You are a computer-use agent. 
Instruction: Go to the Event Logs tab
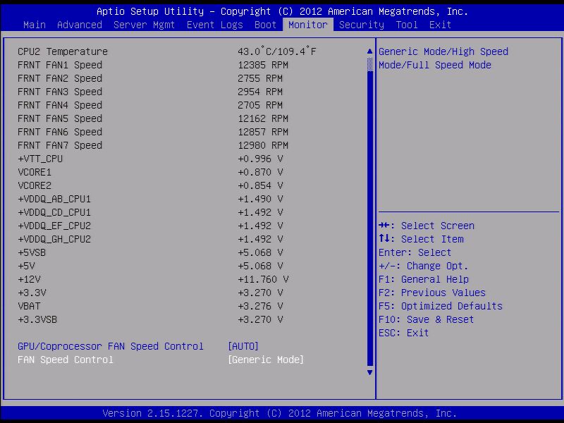point(215,25)
